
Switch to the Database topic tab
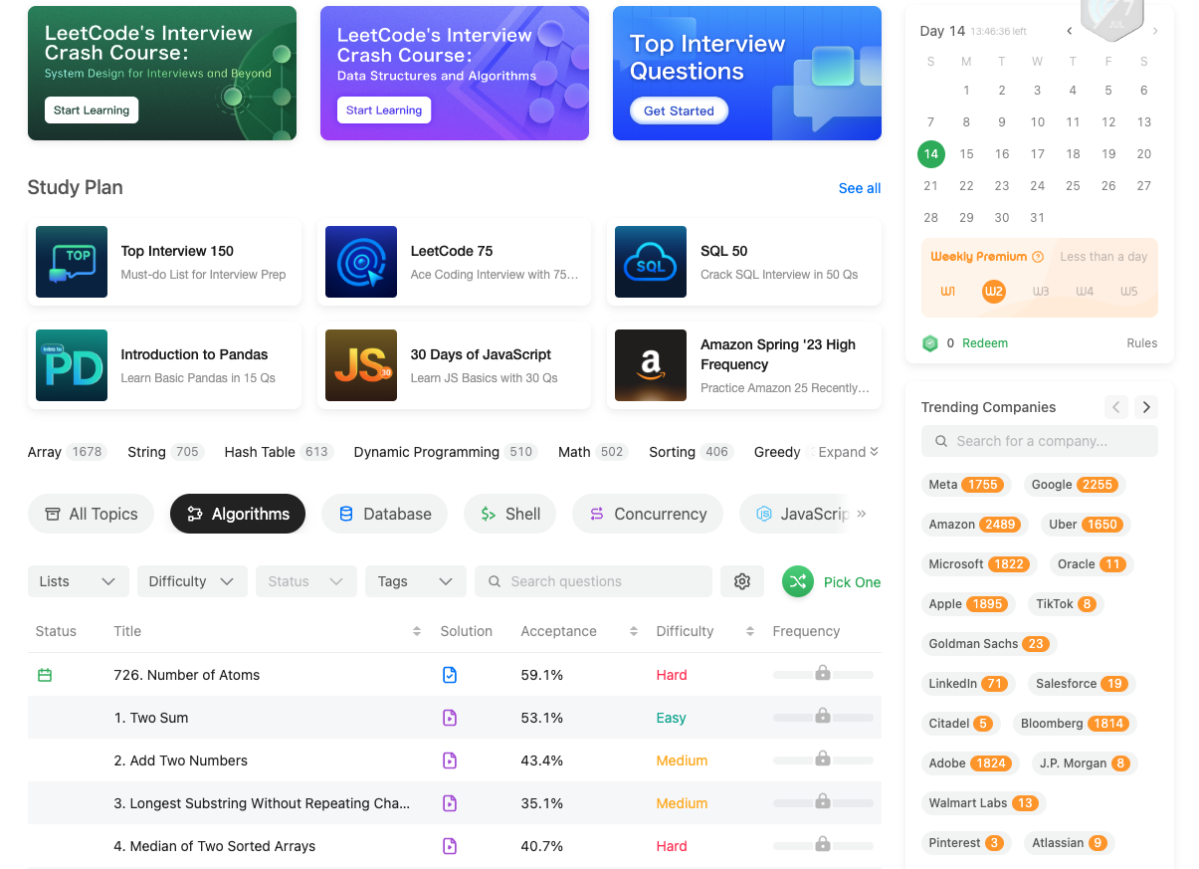click(385, 514)
